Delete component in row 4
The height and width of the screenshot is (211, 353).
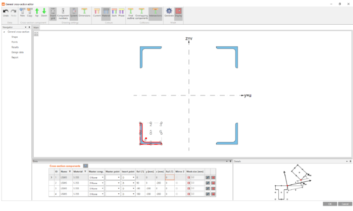point(213,194)
